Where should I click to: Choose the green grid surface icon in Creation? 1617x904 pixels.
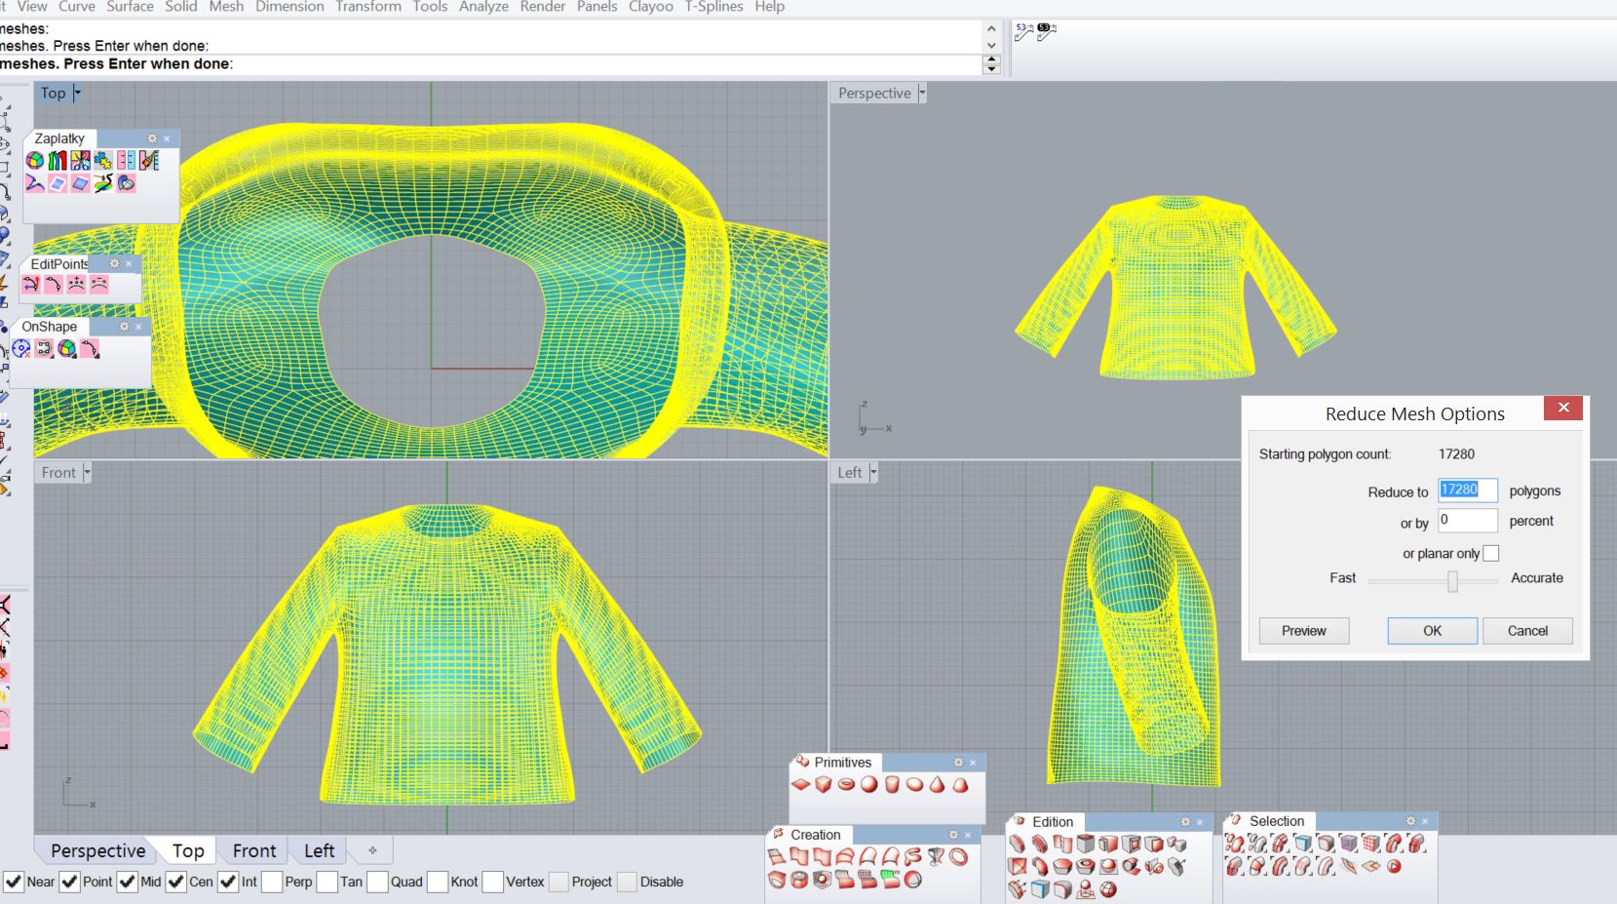[890, 880]
